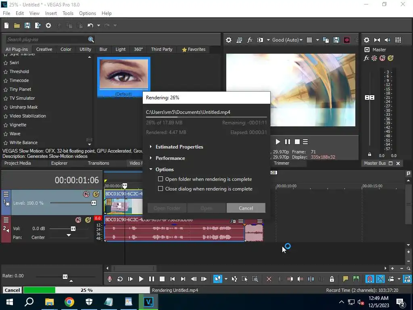This screenshot has height=310, width=413.
Task: Click Master automation settings gear icon
Action: tap(374, 58)
